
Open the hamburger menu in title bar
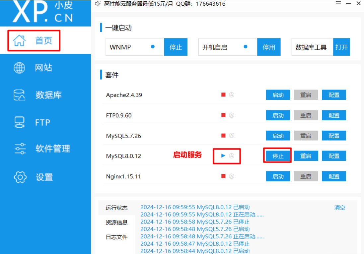[x=338, y=3]
